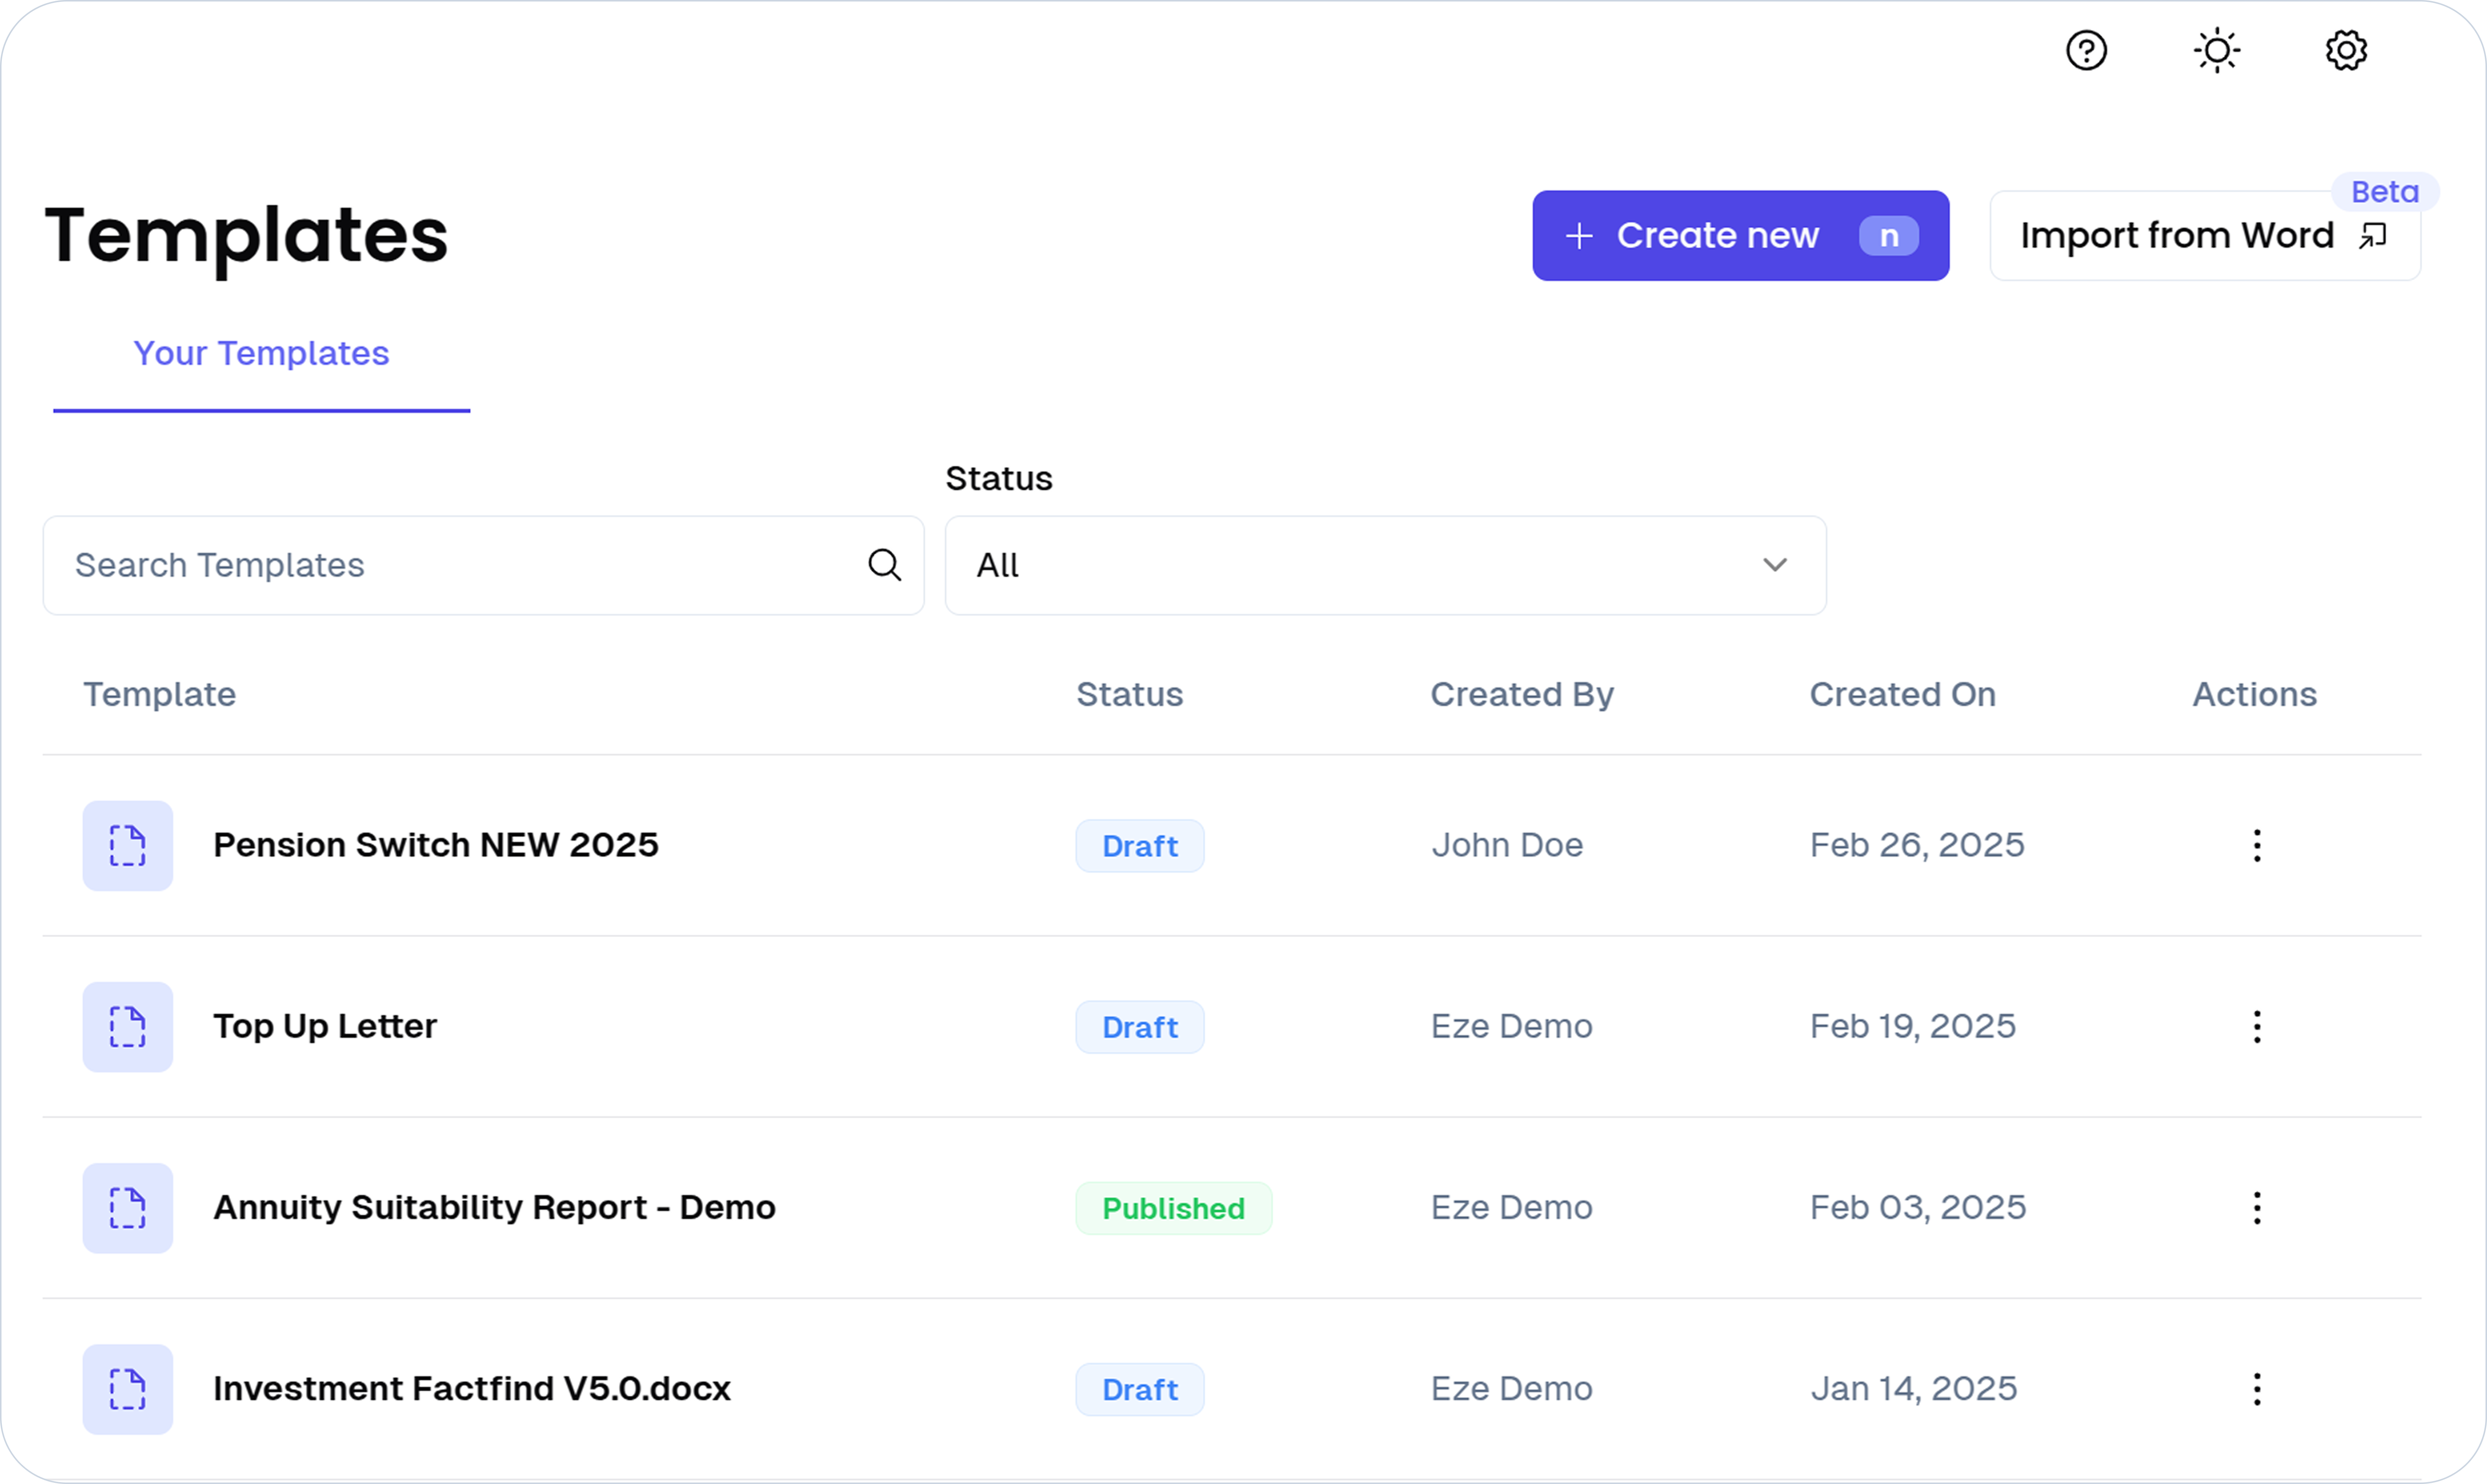Open the help question mark icon
The width and height of the screenshot is (2487, 1484).
click(x=2086, y=50)
